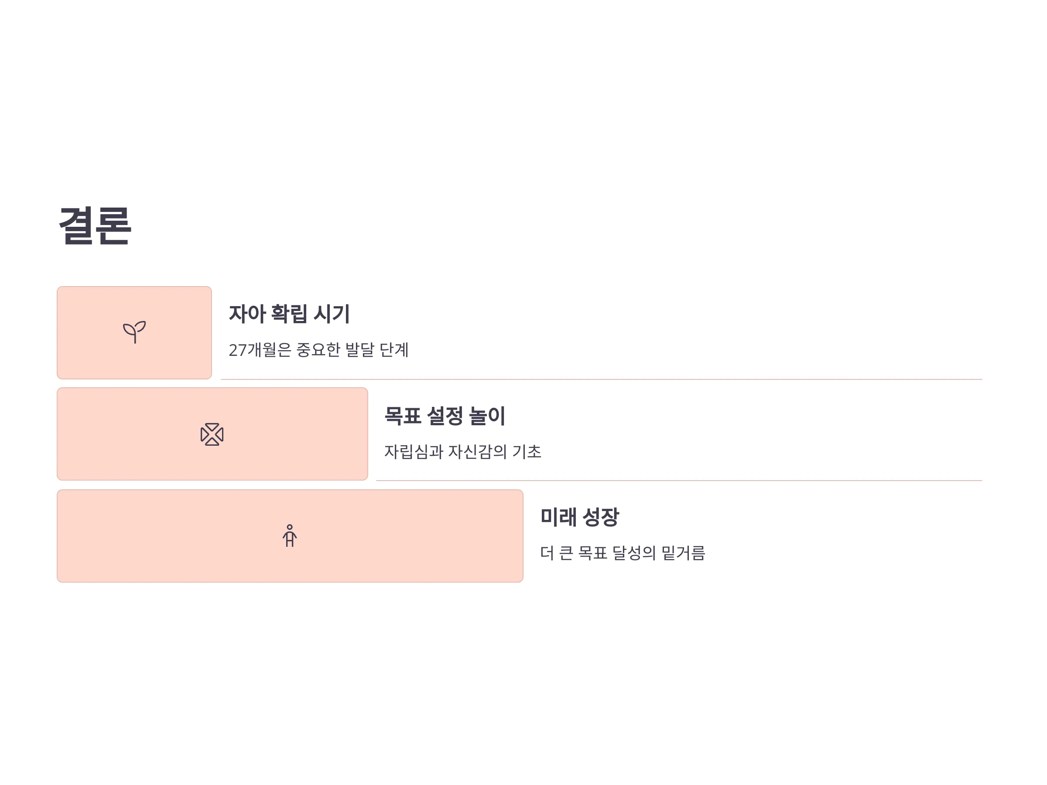
Task: Select text 27개월은 중요한 발달 단계
Action: pyautogui.click(x=318, y=350)
